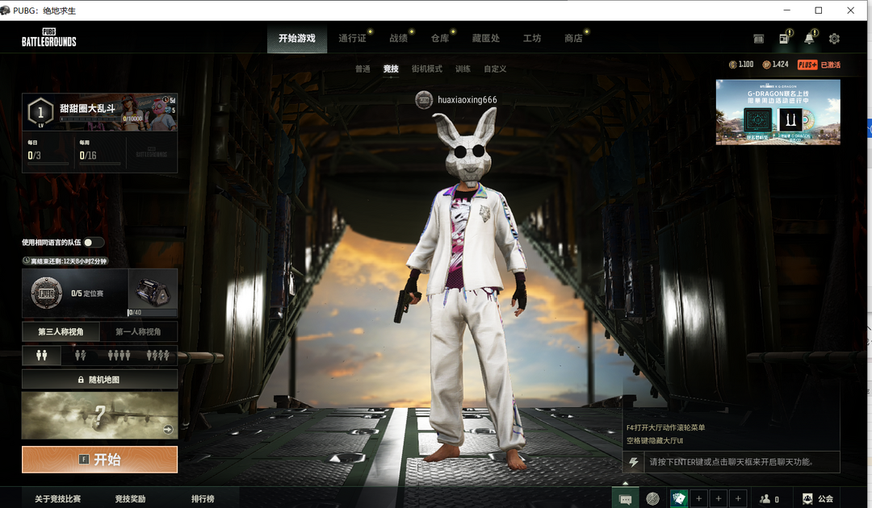This screenshot has height=508, width=872.
Task: Switch to the 仓库 tab
Action: [439, 38]
